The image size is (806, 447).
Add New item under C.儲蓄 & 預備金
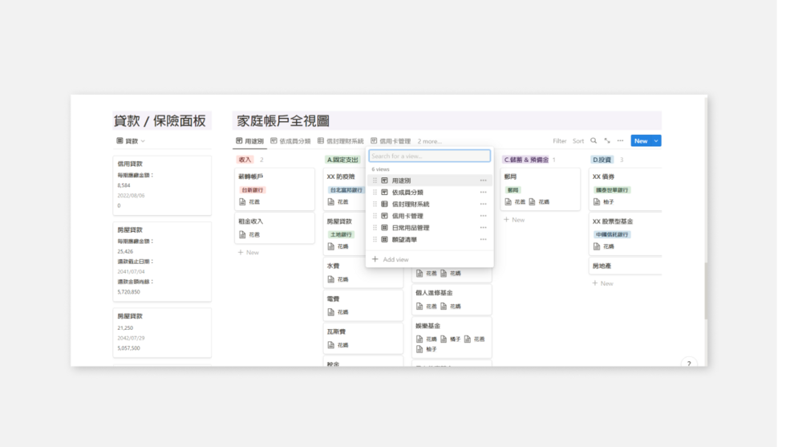point(515,220)
